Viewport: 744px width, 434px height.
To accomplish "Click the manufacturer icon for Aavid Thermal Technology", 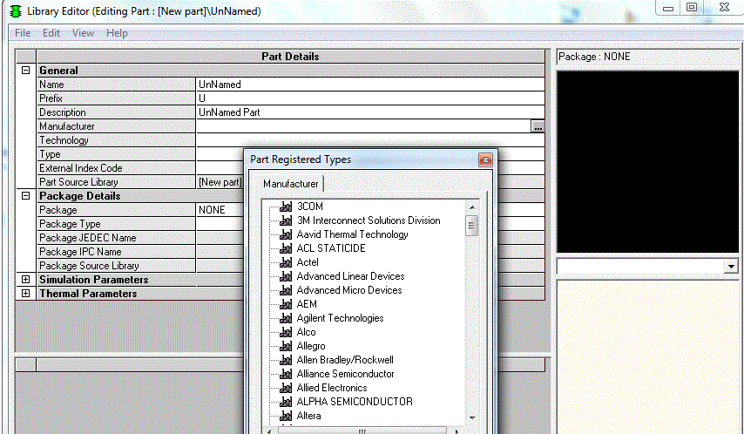I will pyautogui.click(x=286, y=234).
